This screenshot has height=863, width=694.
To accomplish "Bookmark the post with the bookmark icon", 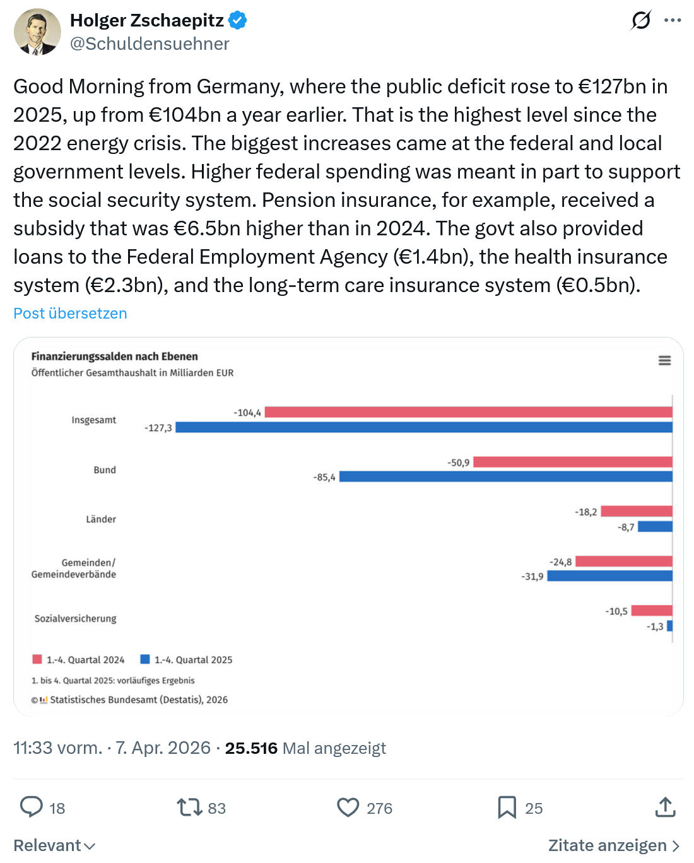I will point(507,807).
